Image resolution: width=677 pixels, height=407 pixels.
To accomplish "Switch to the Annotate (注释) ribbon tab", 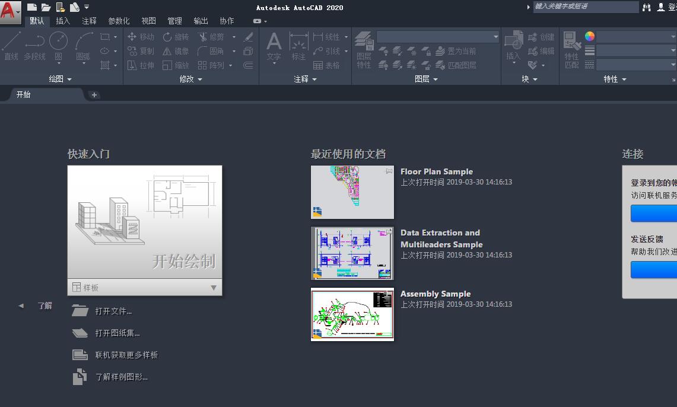I will point(89,21).
